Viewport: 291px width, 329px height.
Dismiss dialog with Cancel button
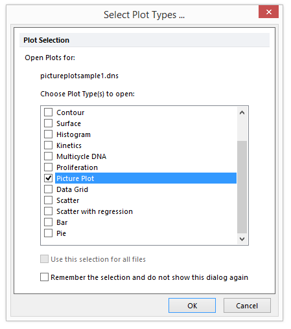pyautogui.click(x=247, y=306)
